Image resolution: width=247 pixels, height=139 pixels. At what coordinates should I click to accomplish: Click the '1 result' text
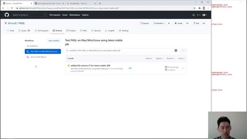pos(70,58)
